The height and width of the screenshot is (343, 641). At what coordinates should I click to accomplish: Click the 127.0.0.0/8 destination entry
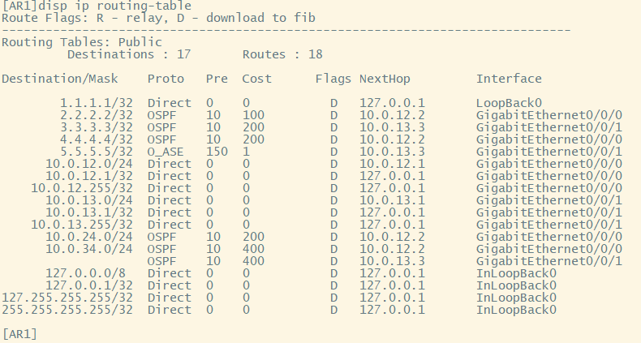click(x=89, y=273)
